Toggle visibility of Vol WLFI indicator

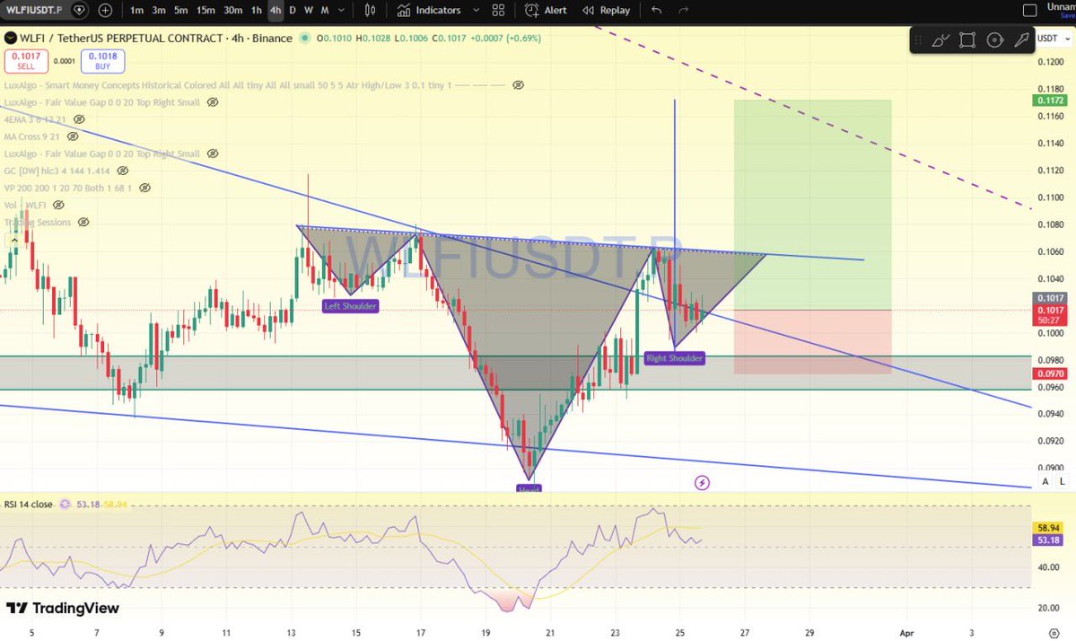(58, 205)
